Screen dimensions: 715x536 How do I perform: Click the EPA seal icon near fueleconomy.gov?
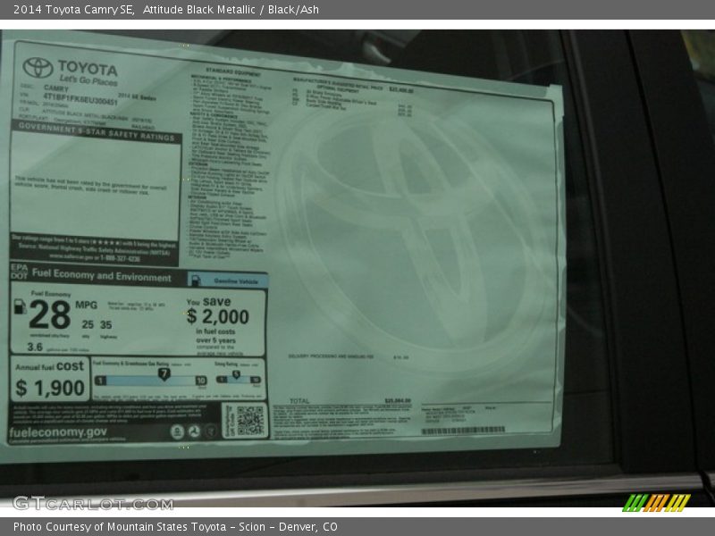point(178,431)
